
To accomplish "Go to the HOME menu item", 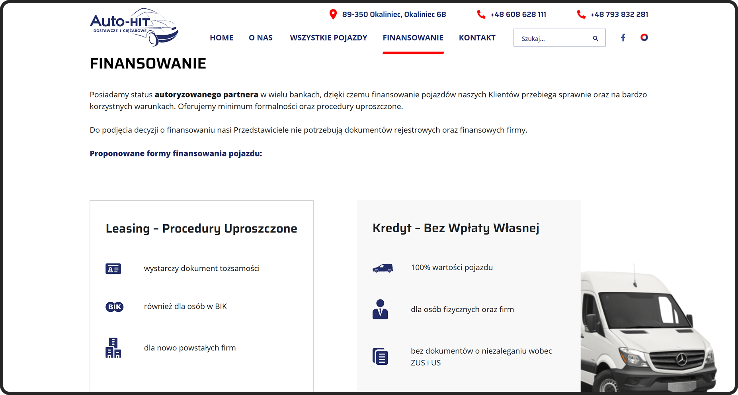I will (221, 38).
